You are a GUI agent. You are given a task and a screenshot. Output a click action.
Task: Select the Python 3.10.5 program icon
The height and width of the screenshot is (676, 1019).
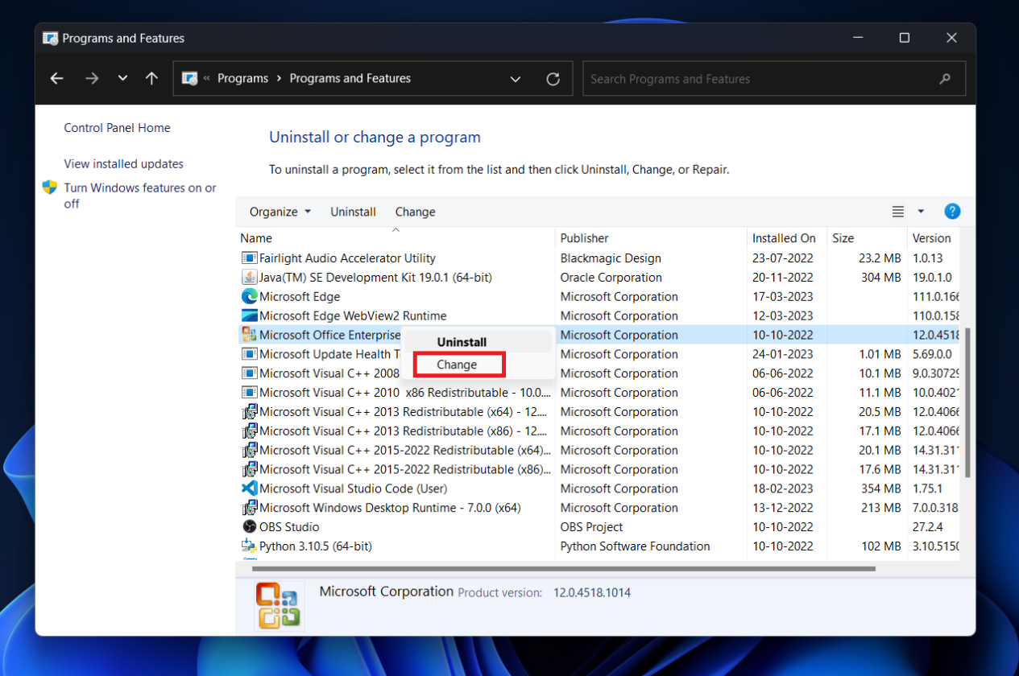click(249, 546)
